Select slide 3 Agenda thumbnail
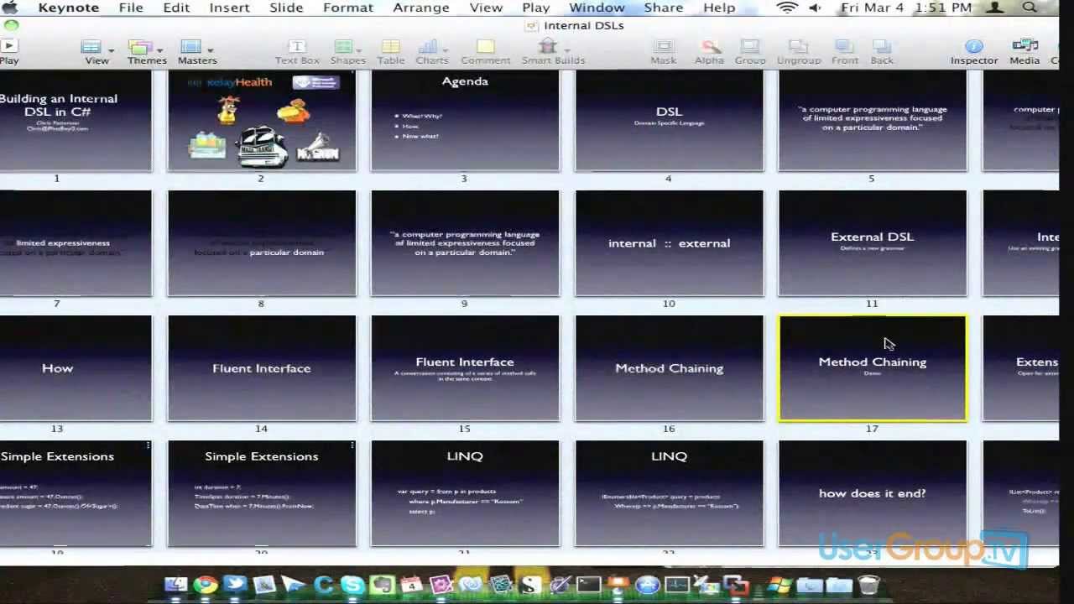The width and height of the screenshot is (1074, 604). click(465, 121)
